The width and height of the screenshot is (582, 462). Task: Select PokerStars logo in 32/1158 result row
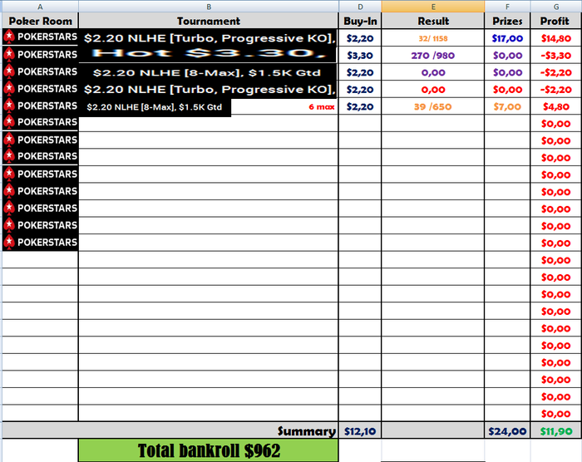tap(40, 37)
